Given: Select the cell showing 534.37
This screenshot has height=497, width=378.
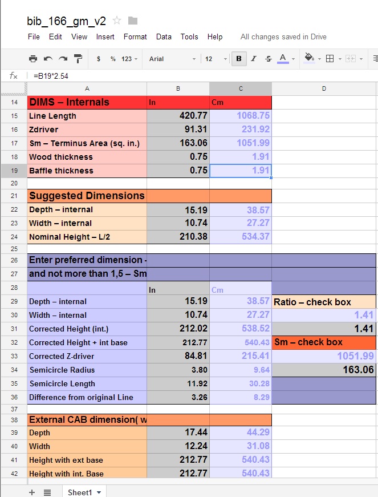Looking at the screenshot, I should click(x=241, y=237).
